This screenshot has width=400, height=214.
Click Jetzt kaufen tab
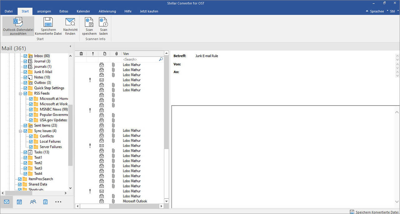[149, 11]
